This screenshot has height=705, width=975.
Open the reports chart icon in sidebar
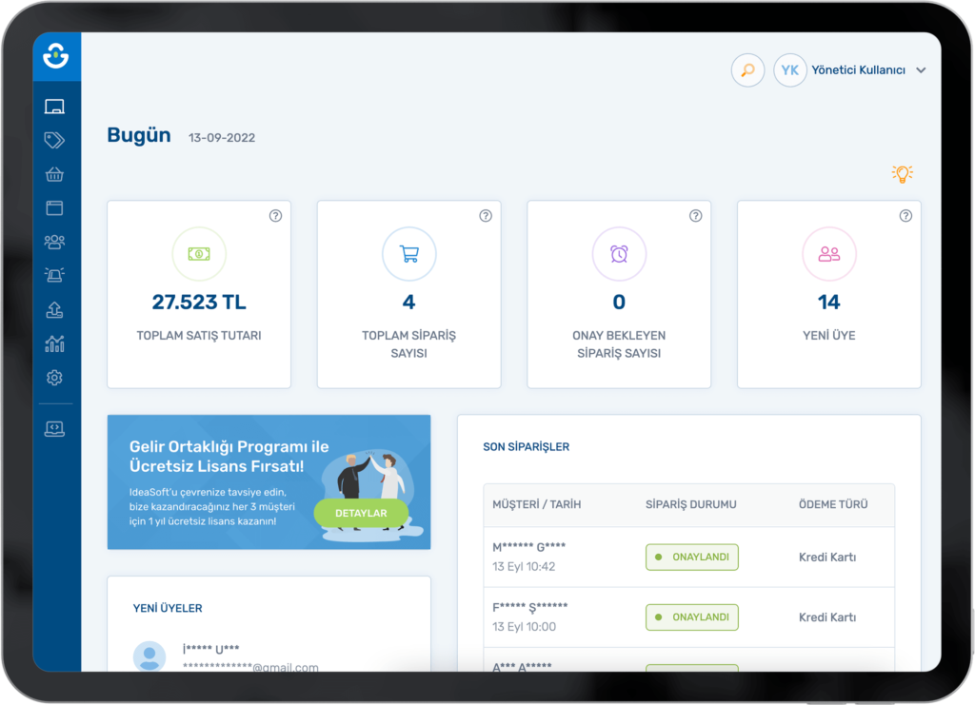tap(54, 343)
